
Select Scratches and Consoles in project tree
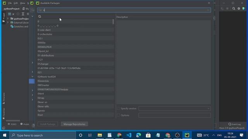coord(19,27)
